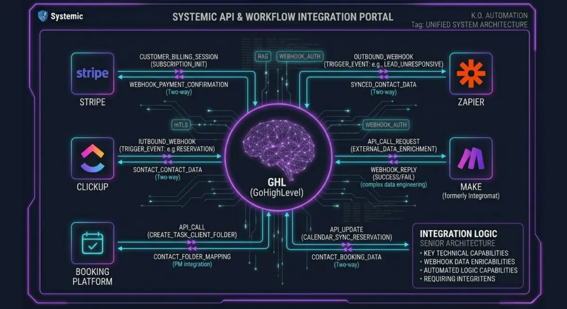This screenshot has height=309, width=567.
Task: Click CONTACT_BOOKING_DATA label
Action: click(x=346, y=257)
